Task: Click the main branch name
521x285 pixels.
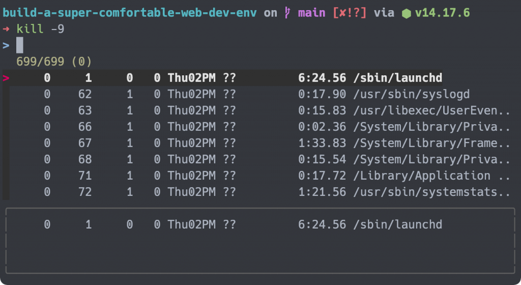Action: pos(312,13)
